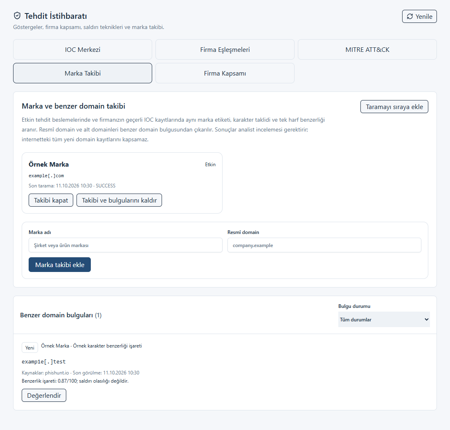Viewport: 450px width, 430px height.
Task: Expand the Bulgu durumu dropdown
Action: [x=384, y=319]
